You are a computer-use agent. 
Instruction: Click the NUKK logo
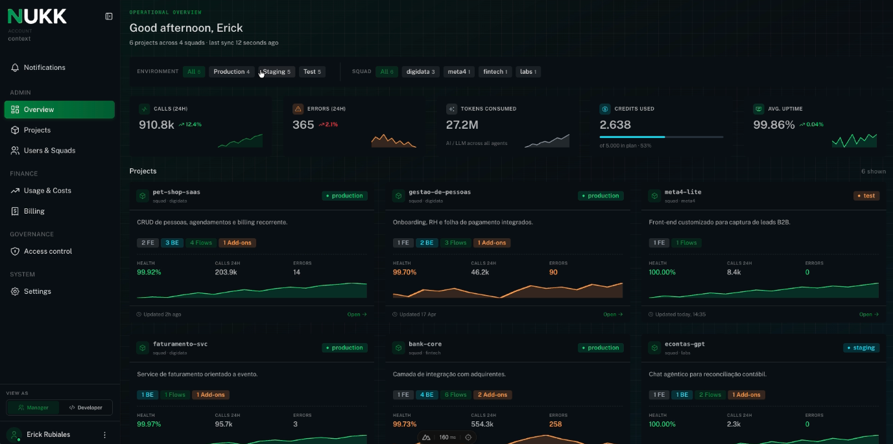point(37,16)
